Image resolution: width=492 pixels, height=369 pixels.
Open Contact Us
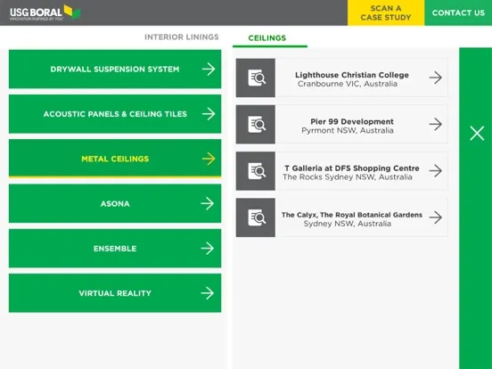458,12
